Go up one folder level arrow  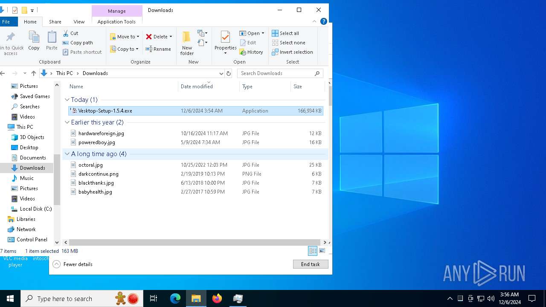[34, 73]
